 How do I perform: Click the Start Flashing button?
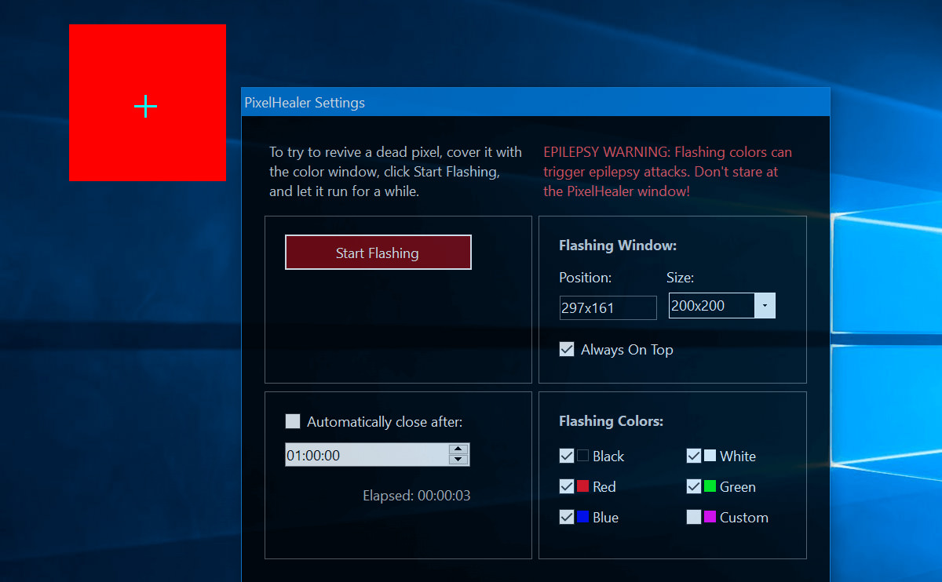[x=378, y=253]
